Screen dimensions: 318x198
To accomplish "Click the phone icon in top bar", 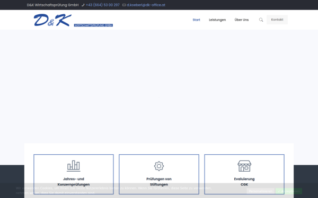I will (83, 5).
